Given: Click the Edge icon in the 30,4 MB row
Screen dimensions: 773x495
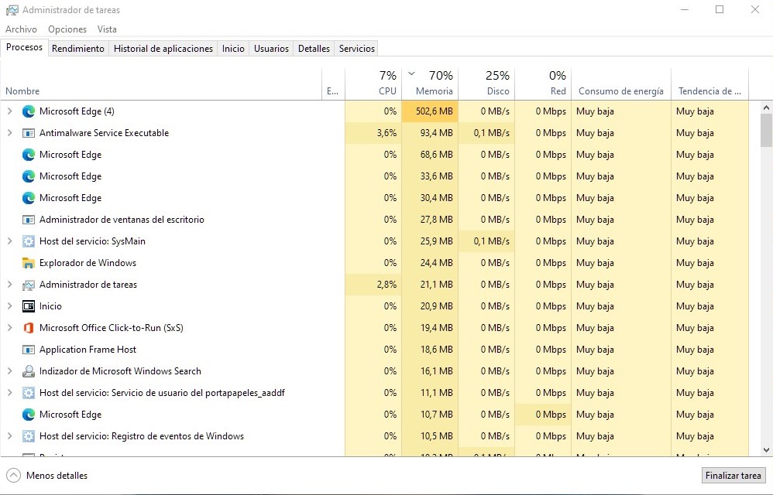Looking at the screenshot, I should click(29, 198).
